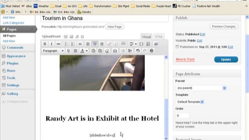This screenshot has width=249, height=140.
Task: Click Add Media upload icon
Action: [82, 37]
